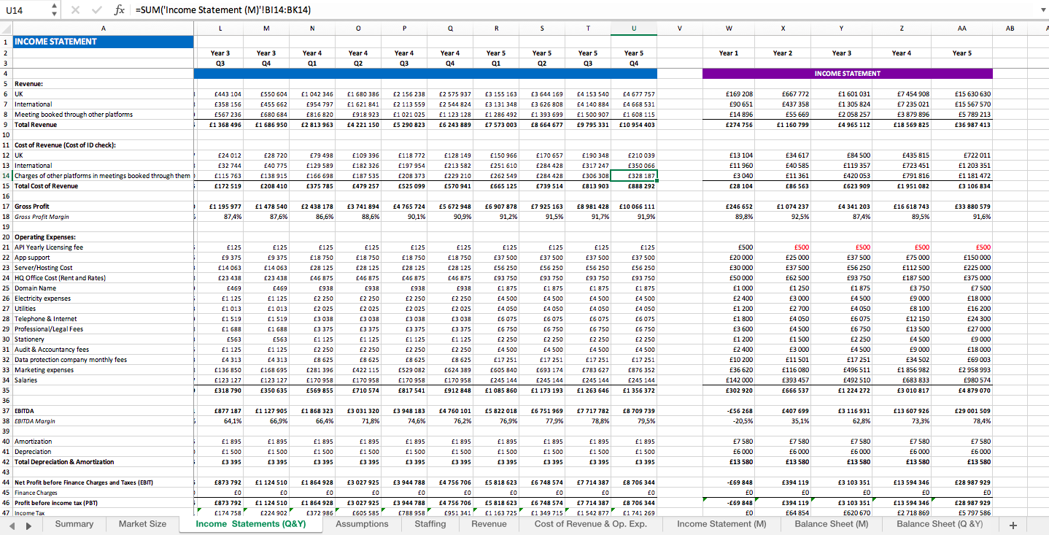
Task: Click total revenue value £10 954 403
Action: (x=634, y=124)
